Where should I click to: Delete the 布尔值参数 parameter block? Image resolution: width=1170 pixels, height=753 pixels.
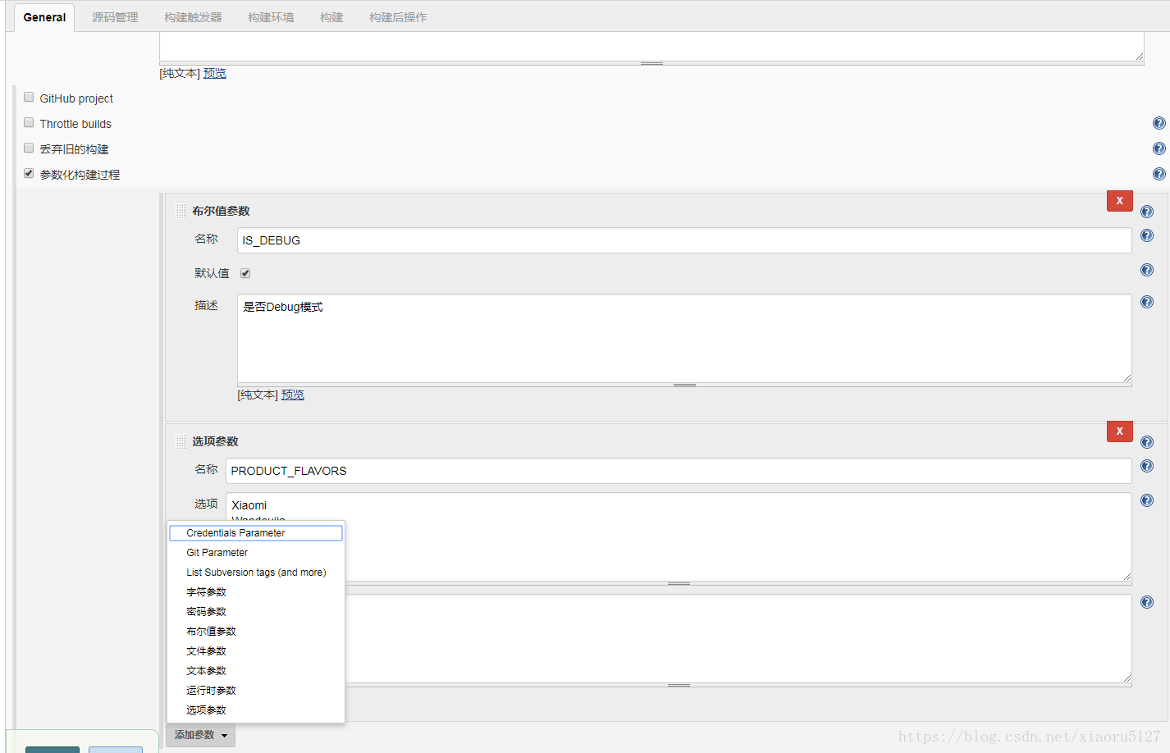click(1119, 201)
